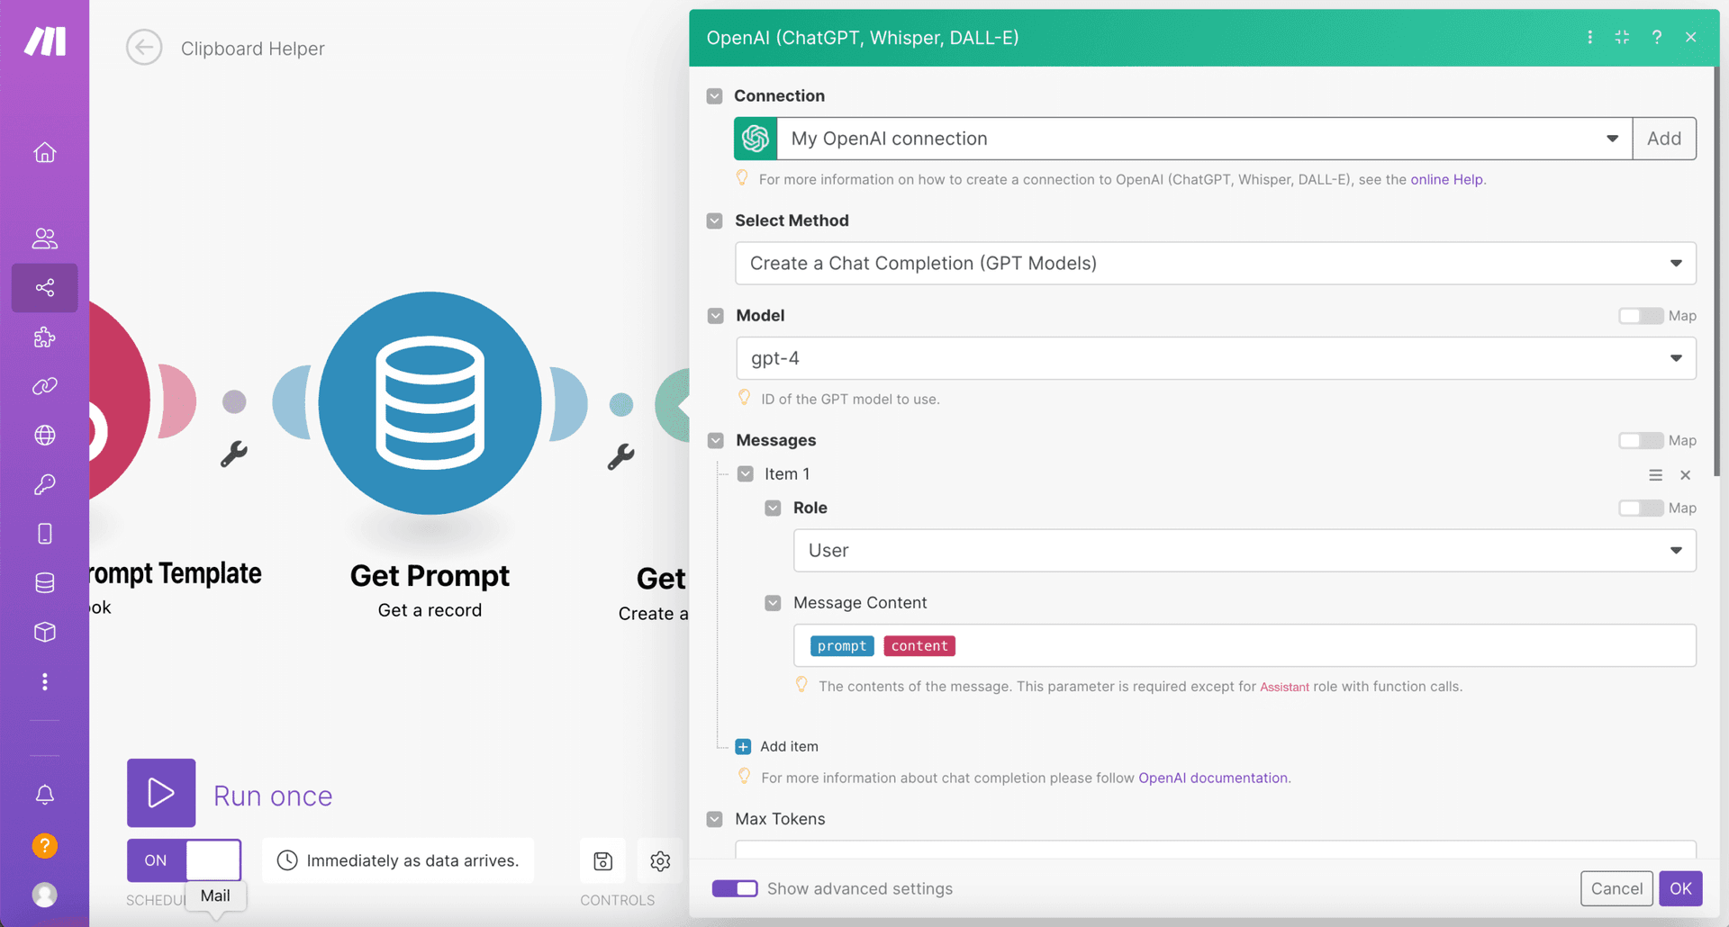This screenshot has height=927, width=1729.
Task: Open the OpenAI documentation link
Action: pos(1212,778)
